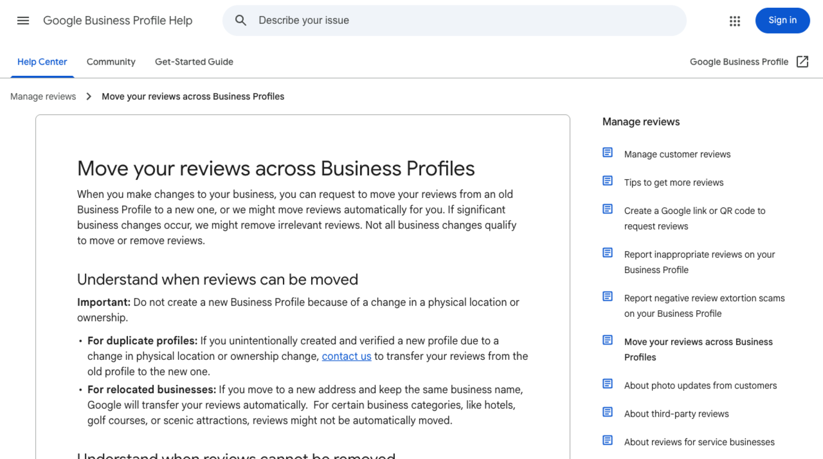Open Create a Google link or QR code article
The width and height of the screenshot is (823, 459).
[694, 218]
